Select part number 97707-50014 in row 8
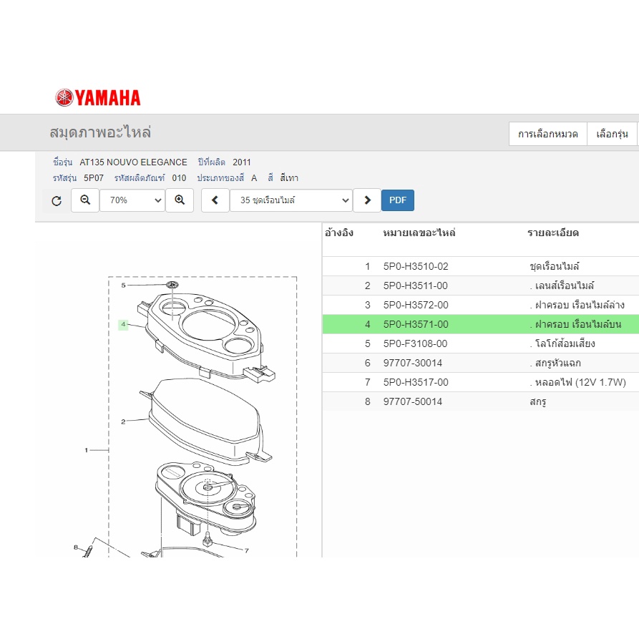639x639 pixels. point(413,401)
